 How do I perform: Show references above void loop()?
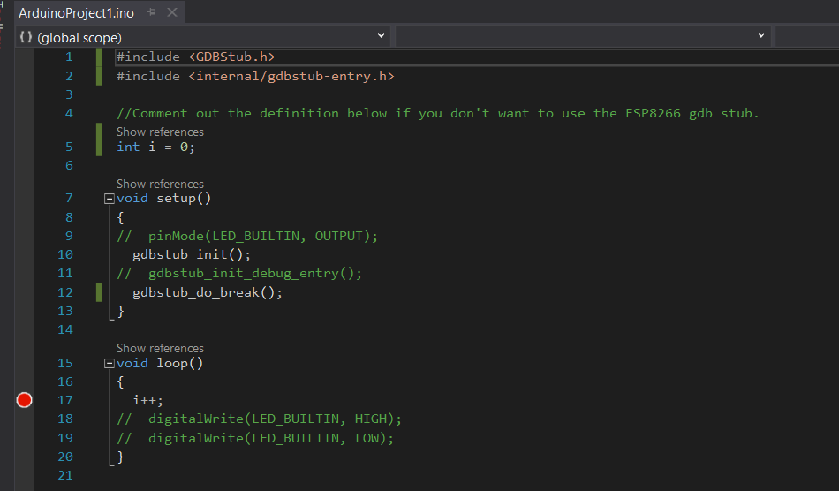tap(160, 348)
